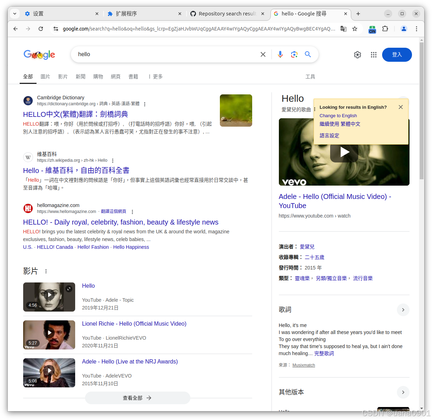Play the 4:56 Hello Adele Topic video thumbnail
432x420 pixels.
point(49,297)
